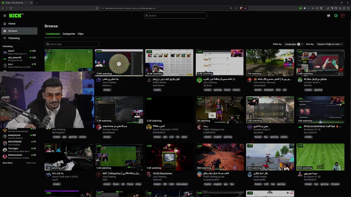Select Following in the sidebar

click(19, 38)
